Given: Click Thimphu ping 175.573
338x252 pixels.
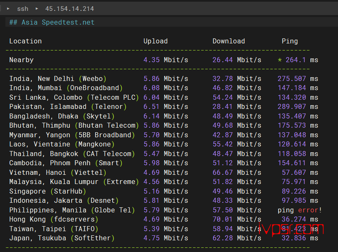Looking at the screenshot, I should (292, 125).
